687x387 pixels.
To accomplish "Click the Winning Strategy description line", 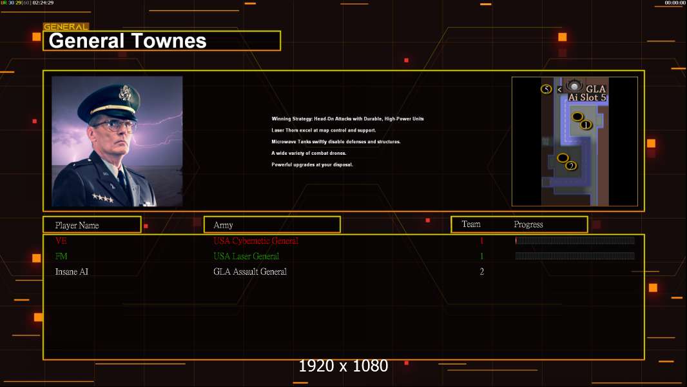I will [347, 119].
